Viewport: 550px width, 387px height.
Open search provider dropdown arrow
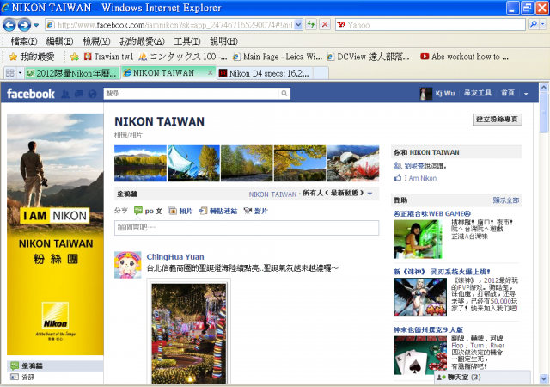tap(543, 25)
